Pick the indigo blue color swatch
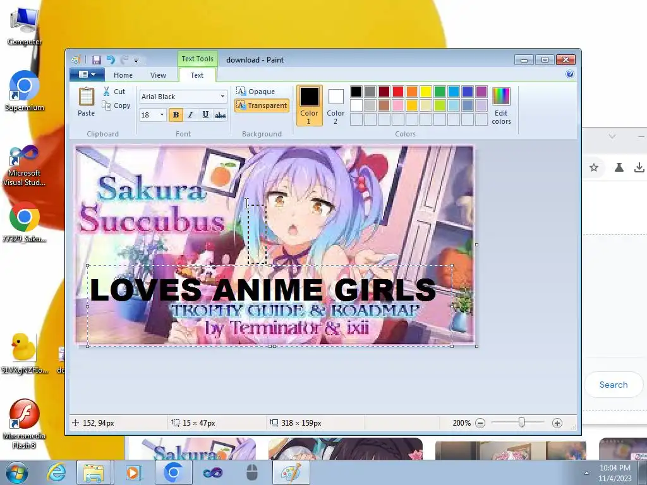The height and width of the screenshot is (485, 647). 468,92
